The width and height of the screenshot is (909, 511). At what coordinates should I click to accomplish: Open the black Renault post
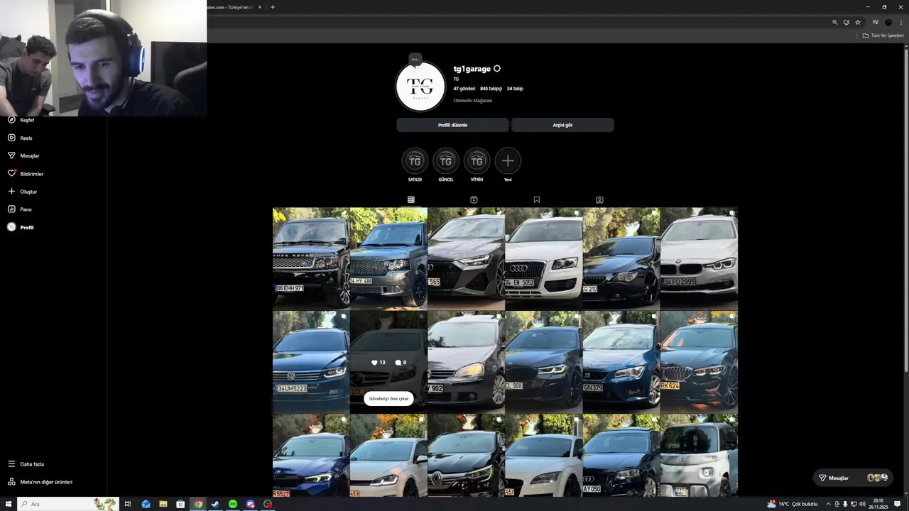pos(466,456)
